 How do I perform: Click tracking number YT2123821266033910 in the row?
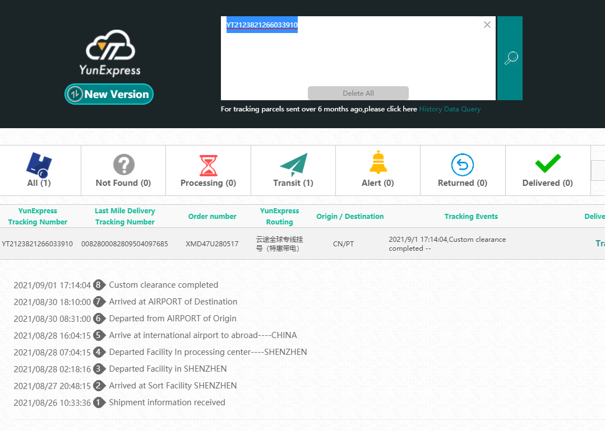click(38, 244)
